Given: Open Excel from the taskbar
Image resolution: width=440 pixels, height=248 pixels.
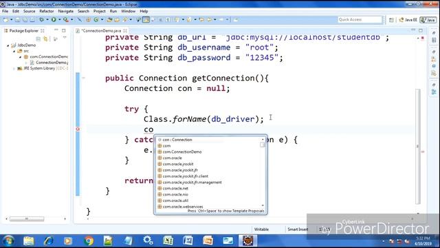Looking at the screenshot, I should 168,241.
